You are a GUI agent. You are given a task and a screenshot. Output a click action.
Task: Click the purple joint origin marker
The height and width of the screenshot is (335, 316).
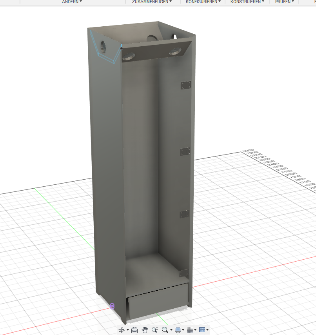pyautogui.click(x=112, y=306)
